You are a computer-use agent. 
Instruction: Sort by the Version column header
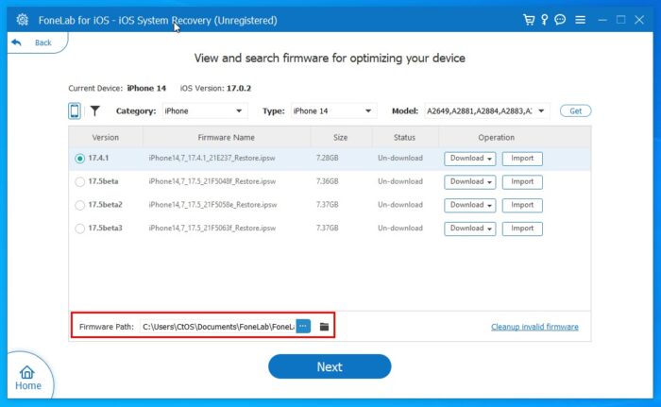[106, 138]
